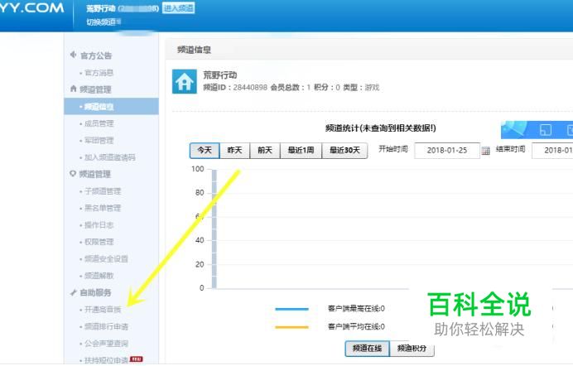This screenshot has width=573, height=366.
Task: Click the 频道统计 chart title
Action: click(380, 128)
